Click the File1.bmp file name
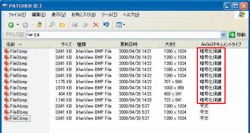 coord(18,51)
